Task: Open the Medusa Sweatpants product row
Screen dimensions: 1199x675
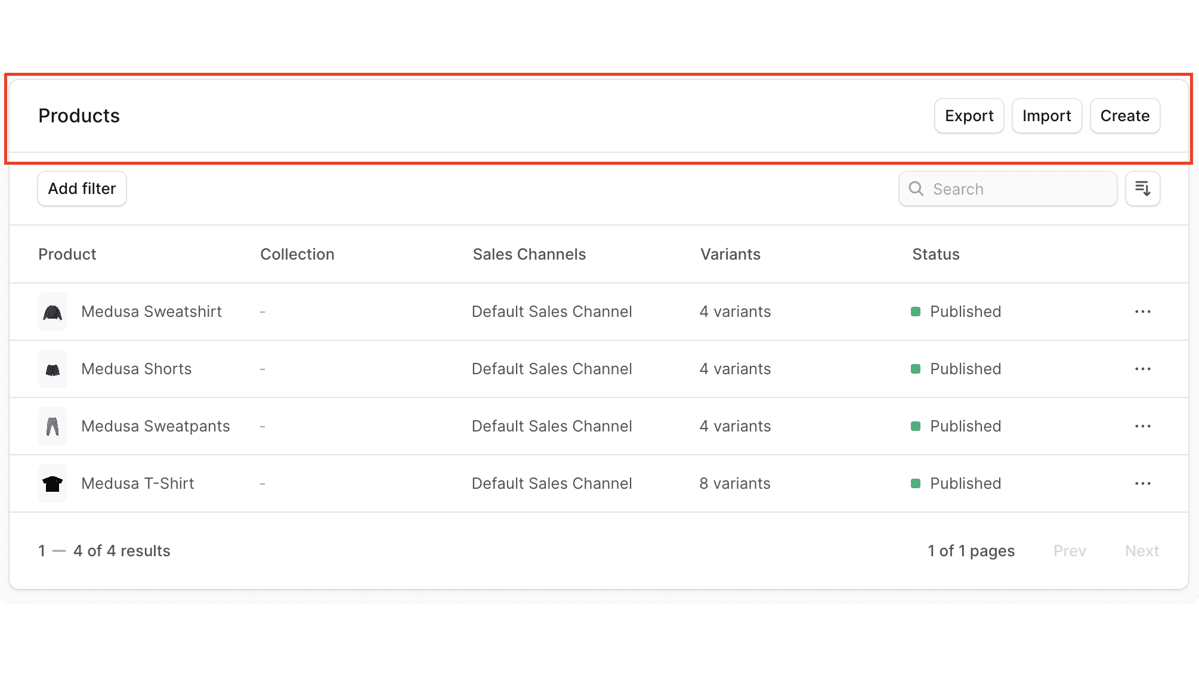Action: (156, 426)
